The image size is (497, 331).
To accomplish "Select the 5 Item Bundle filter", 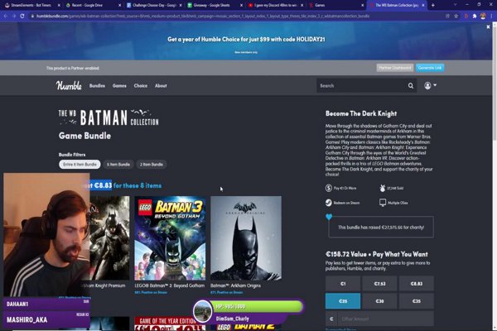I will click(118, 165).
